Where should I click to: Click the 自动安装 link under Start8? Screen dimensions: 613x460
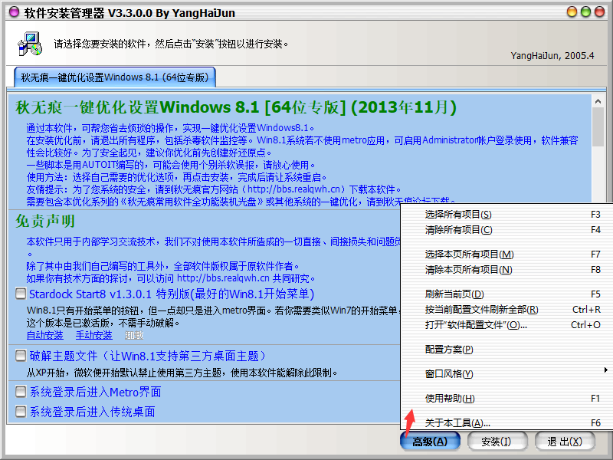(45, 335)
